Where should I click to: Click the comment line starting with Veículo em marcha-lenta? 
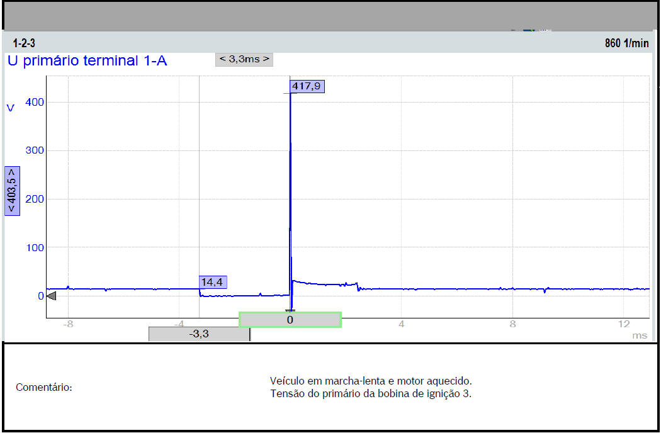coord(370,381)
